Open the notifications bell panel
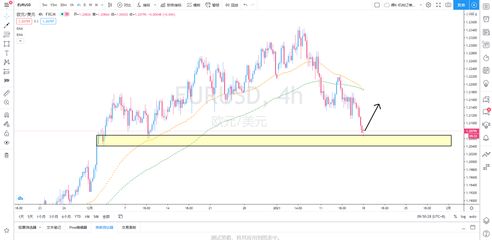 pyautogui.click(x=486, y=138)
